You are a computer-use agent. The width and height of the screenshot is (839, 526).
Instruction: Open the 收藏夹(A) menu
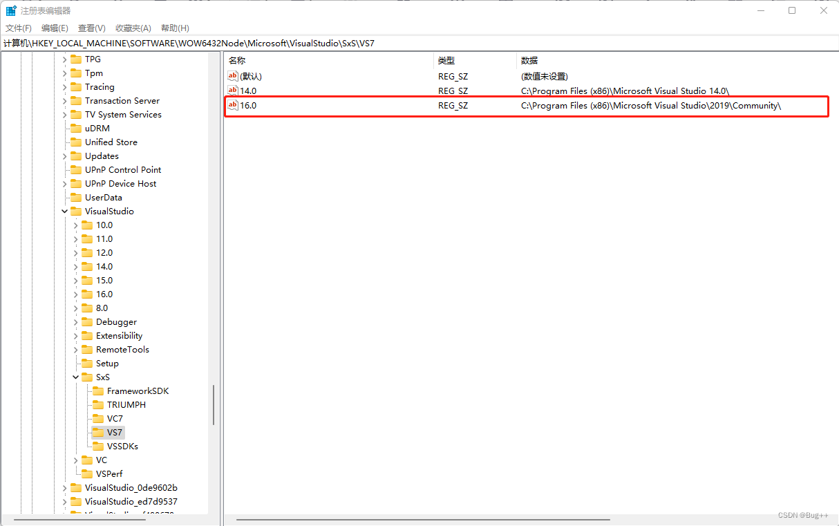(x=133, y=28)
